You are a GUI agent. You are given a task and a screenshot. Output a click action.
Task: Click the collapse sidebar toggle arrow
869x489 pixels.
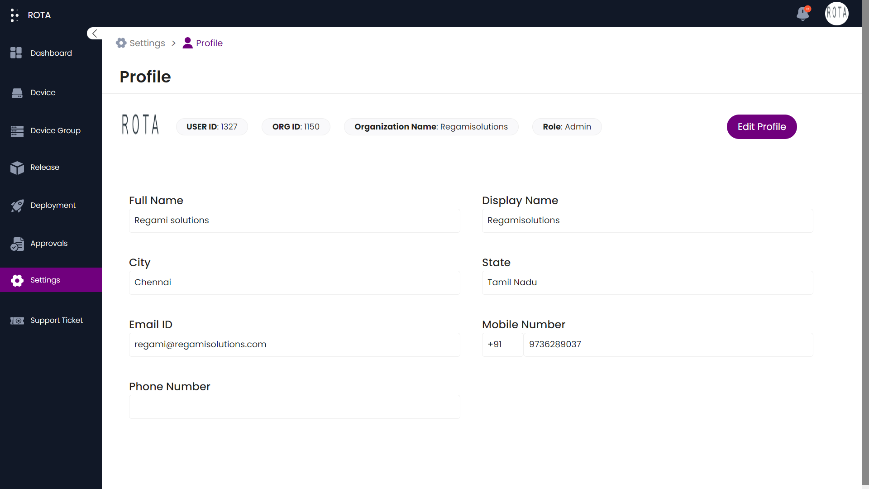94,34
